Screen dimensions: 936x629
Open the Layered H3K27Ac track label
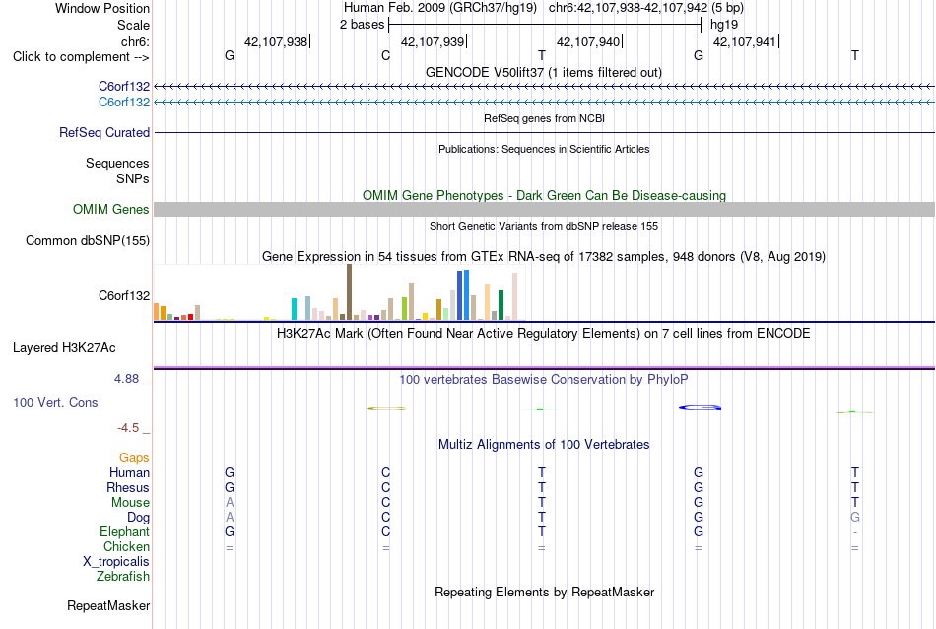pos(64,348)
